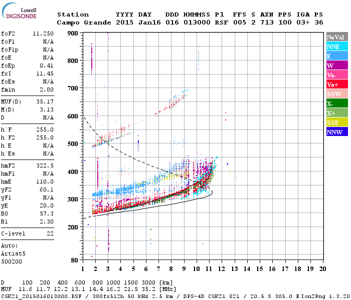351x300 pixels.
Task: Click the CGK21_2015016013000.RSF filename
Action: [x=41, y=296]
